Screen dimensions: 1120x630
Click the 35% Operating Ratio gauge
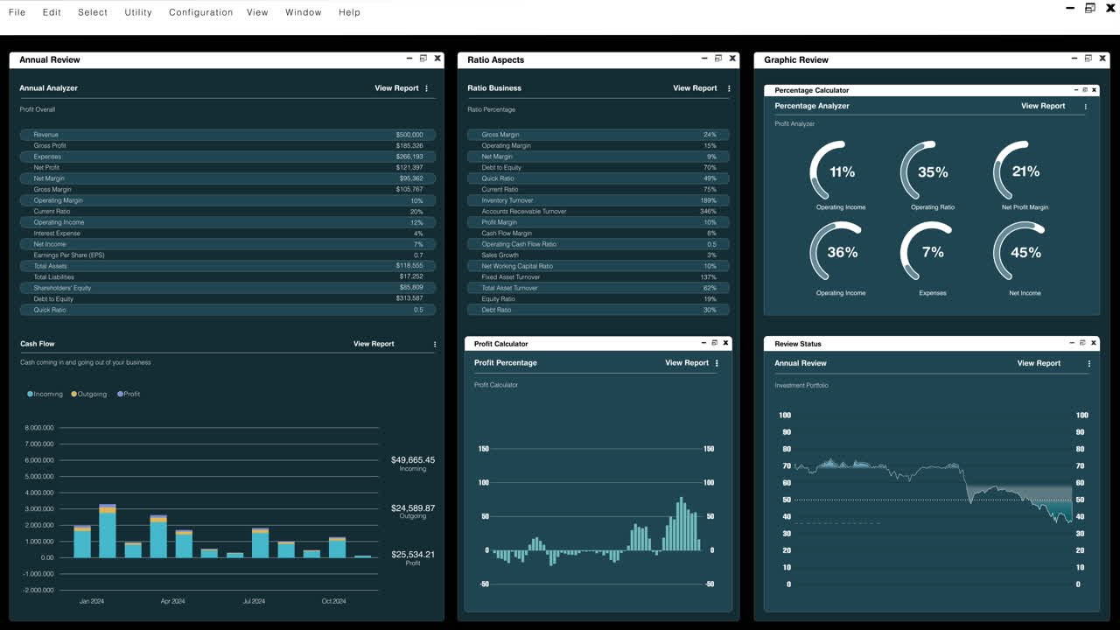(x=932, y=172)
